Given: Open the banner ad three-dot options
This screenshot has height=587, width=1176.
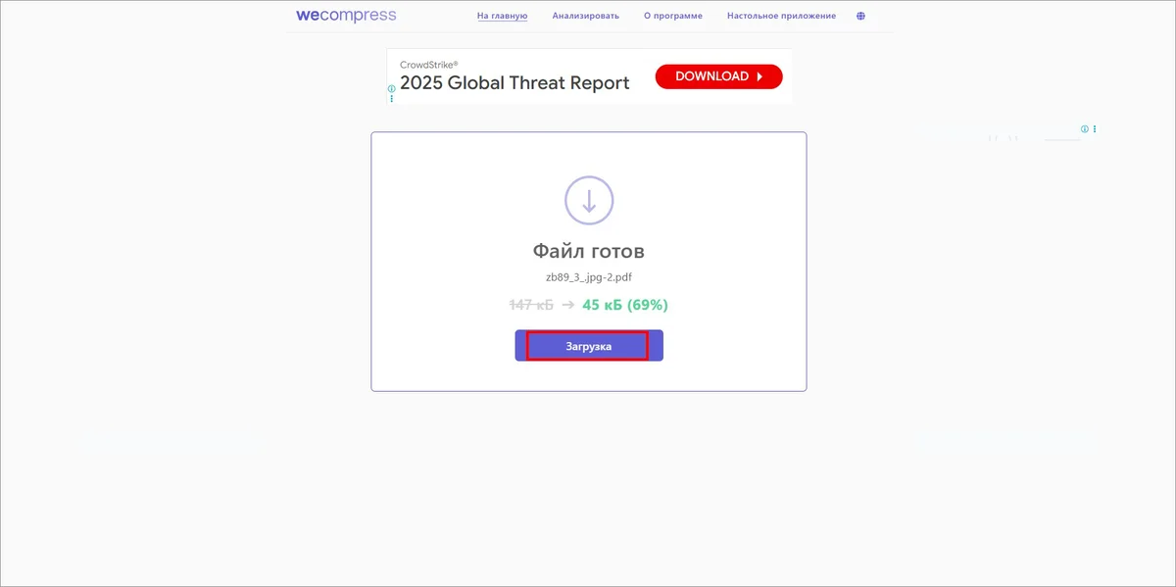Looking at the screenshot, I should click(x=392, y=98).
